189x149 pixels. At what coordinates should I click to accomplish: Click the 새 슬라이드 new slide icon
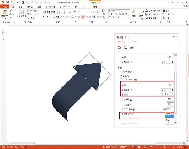click(x=21, y=12)
